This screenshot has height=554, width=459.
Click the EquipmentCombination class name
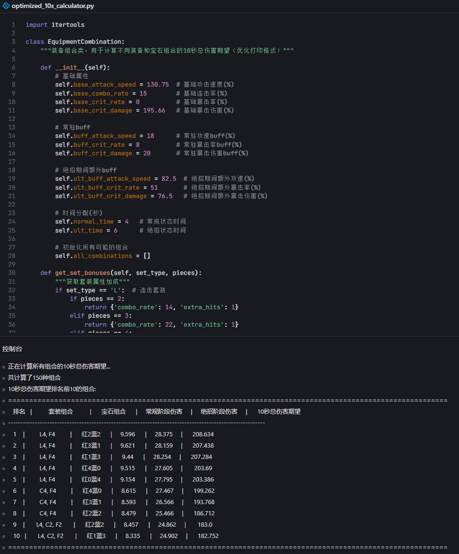pos(86,42)
